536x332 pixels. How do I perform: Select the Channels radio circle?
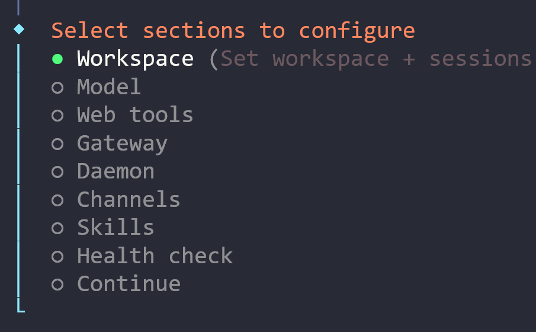[x=57, y=200]
